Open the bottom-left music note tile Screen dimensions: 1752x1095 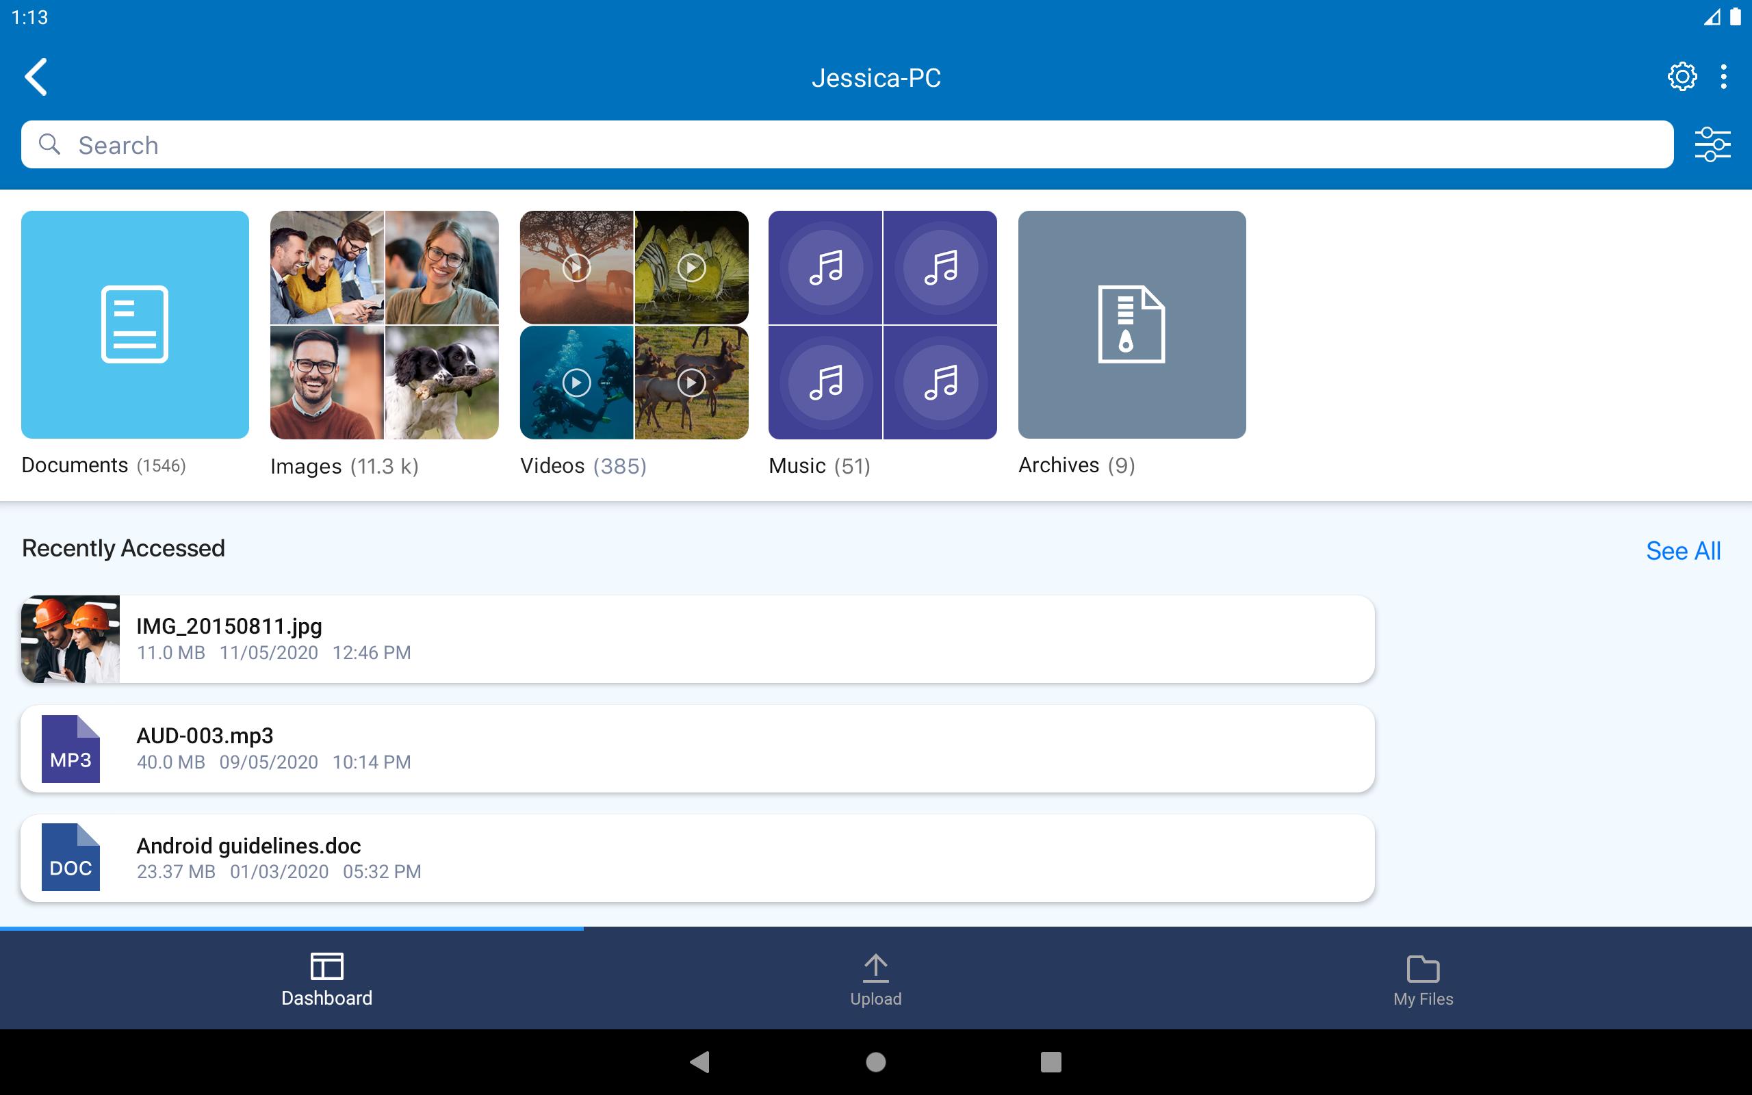click(x=825, y=383)
